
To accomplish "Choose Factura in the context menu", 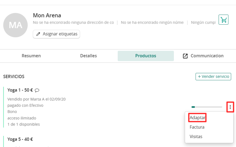I will click(197, 127).
